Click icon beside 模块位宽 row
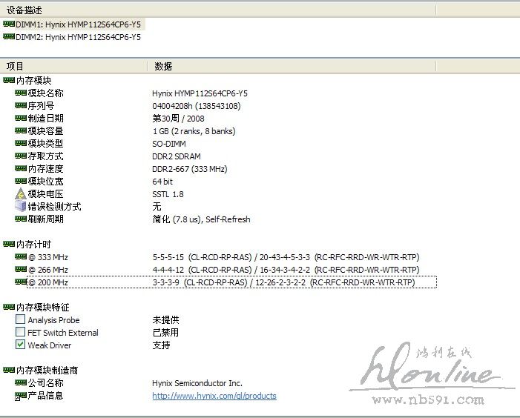The width and height of the screenshot is (520, 418). click(x=21, y=181)
